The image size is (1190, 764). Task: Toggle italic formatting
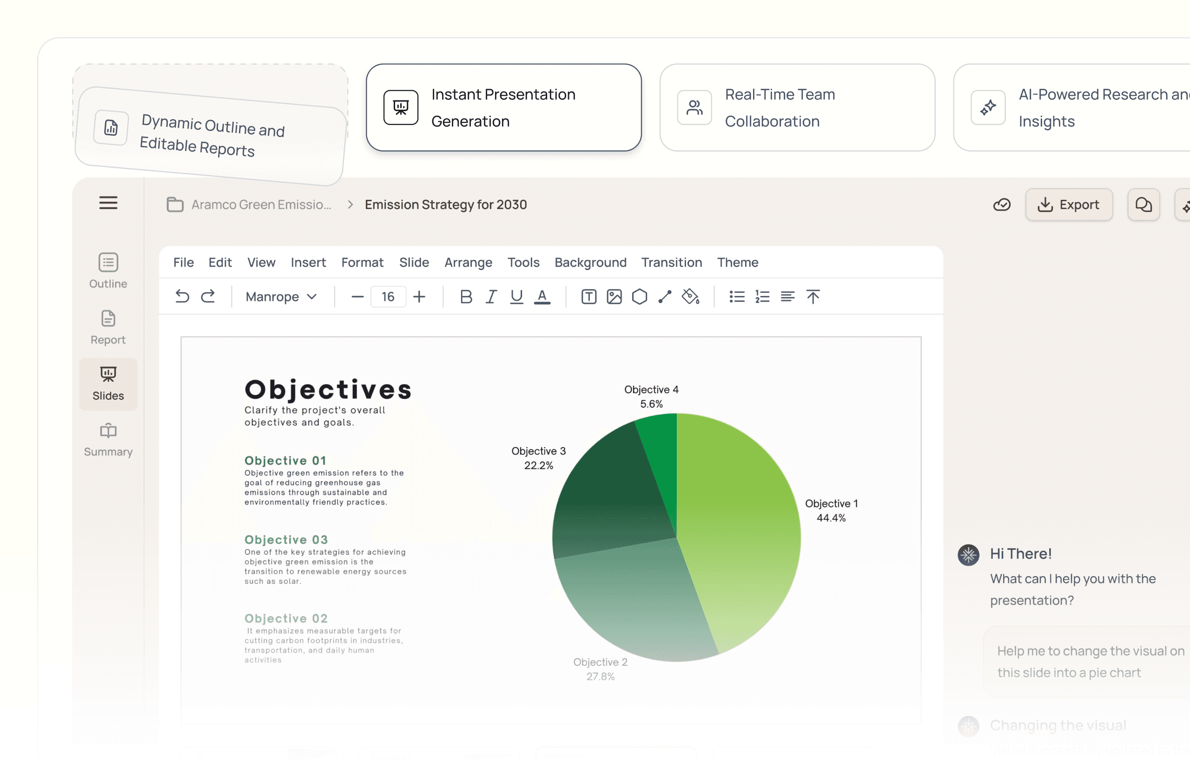(491, 296)
